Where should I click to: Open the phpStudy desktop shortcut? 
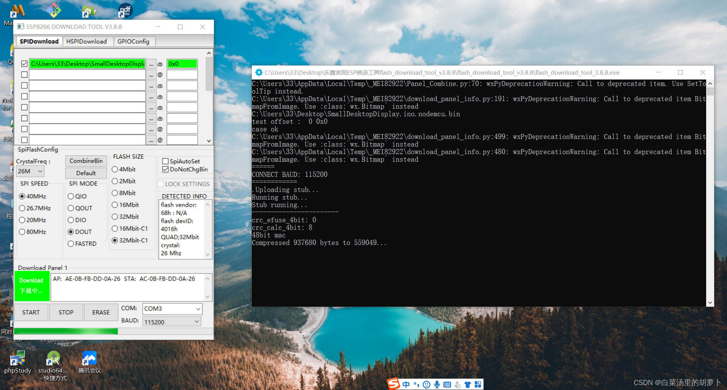click(17, 362)
